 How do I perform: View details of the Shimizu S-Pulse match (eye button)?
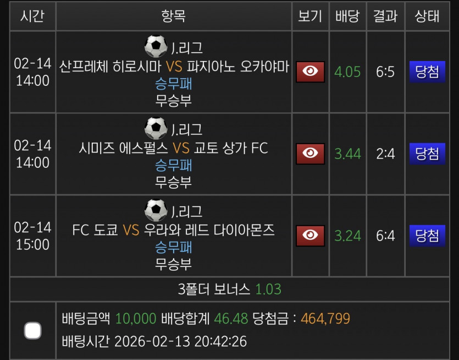click(310, 154)
